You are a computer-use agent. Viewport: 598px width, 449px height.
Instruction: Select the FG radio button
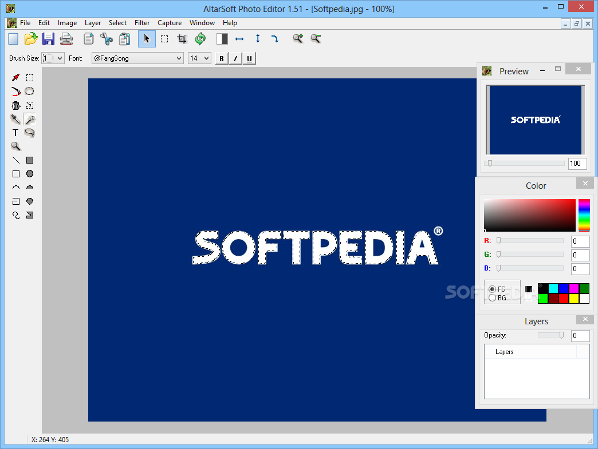click(493, 289)
